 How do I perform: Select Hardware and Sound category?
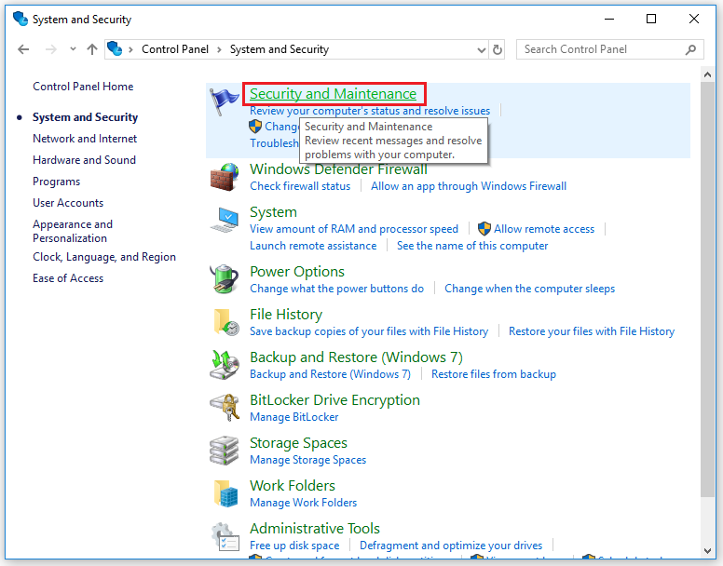85,160
